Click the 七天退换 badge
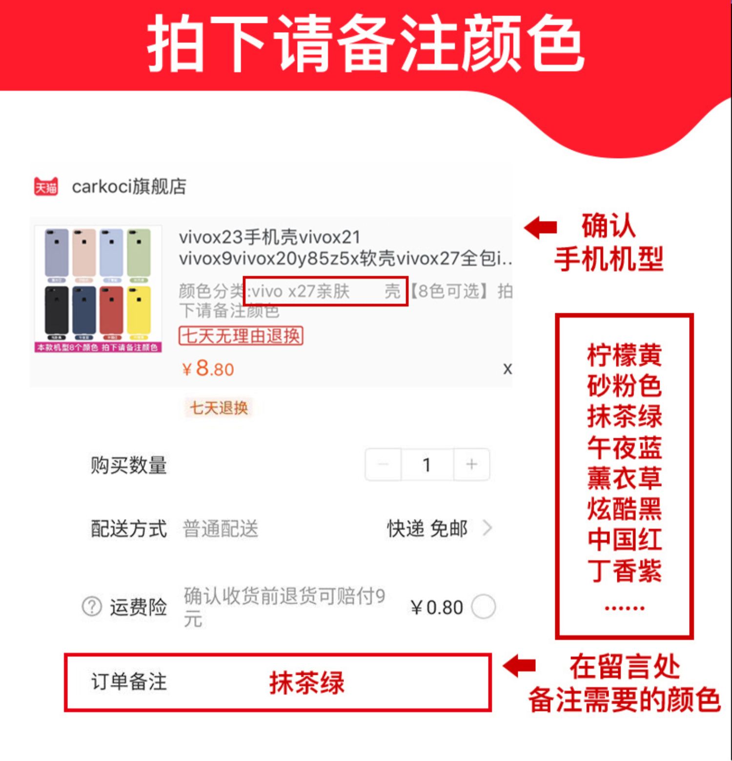The image size is (732, 761). pos(219,408)
